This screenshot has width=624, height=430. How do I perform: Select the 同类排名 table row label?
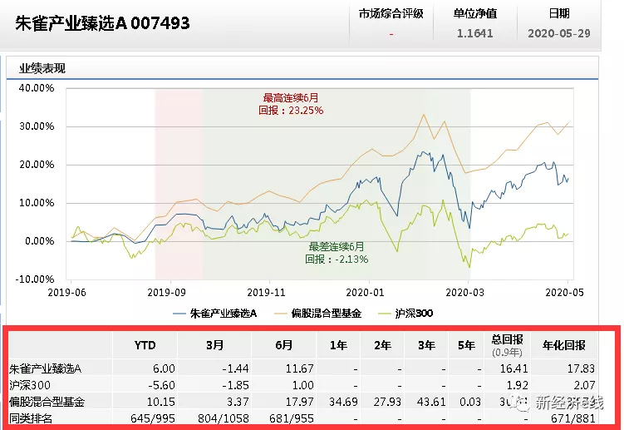[30, 418]
